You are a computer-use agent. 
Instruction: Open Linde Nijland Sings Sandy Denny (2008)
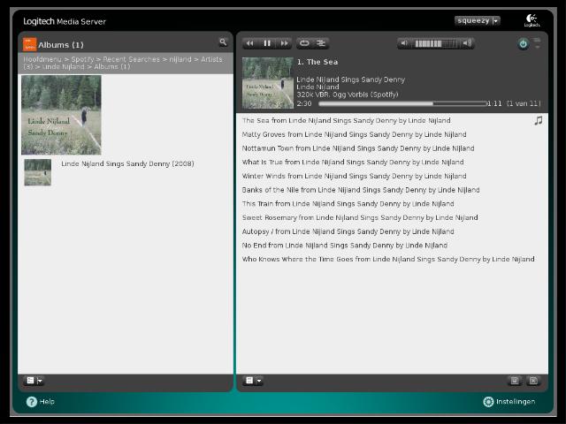point(127,163)
